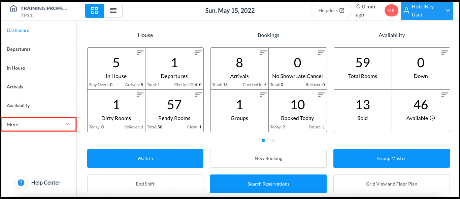Click the Help Center question mark icon

(x=21, y=182)
